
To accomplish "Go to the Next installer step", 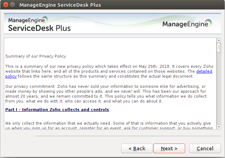I will coord(169,149).
